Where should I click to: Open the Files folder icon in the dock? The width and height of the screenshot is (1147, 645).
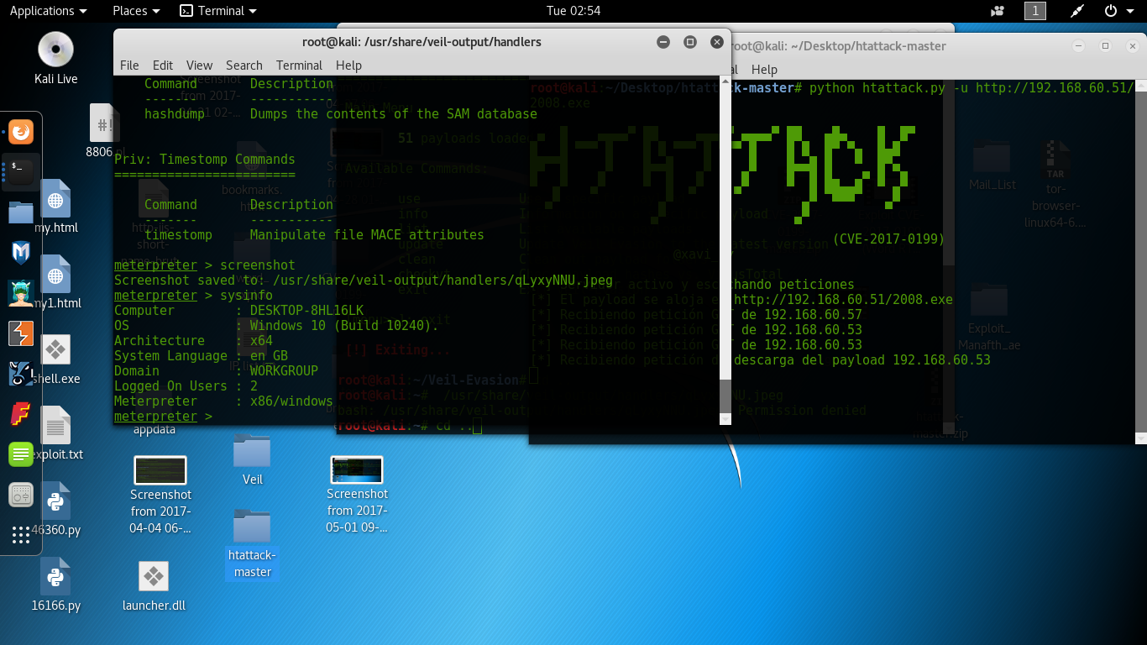click(21, 212)
